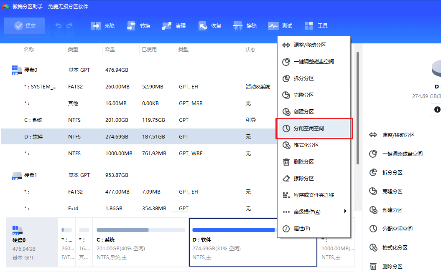Screen dimensions: 441x272
Task: Click the 分配空闲空间 clock icon in menu
Action: coord(286,128)
